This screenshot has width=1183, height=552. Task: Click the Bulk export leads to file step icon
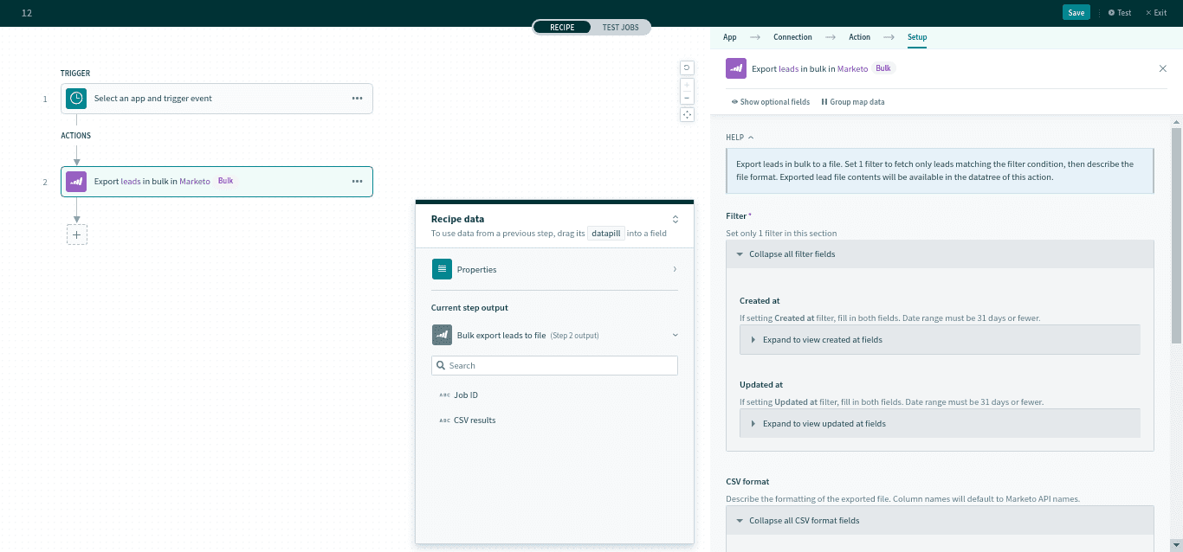(443, 335)
